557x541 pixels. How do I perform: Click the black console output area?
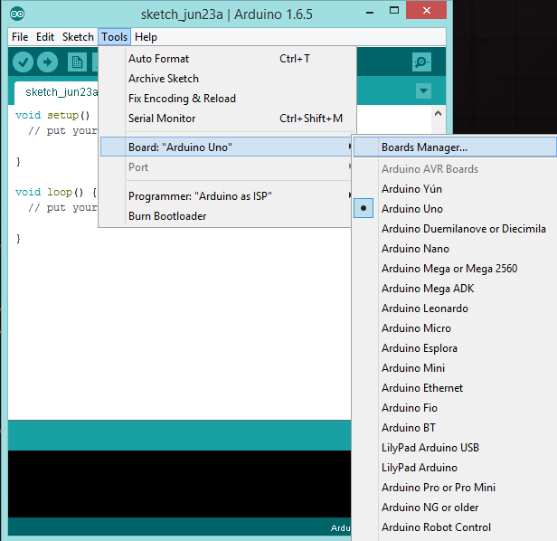(179, 483)
